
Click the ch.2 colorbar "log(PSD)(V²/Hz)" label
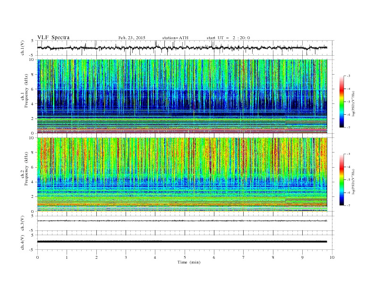click(x=354, y=181)
